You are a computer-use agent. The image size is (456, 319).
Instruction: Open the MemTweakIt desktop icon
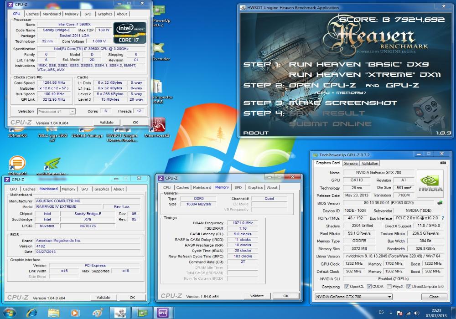(x=157, y=128)
